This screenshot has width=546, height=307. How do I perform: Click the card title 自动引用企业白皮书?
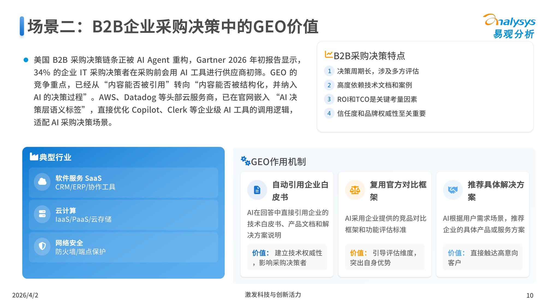click(x=300, y=191)
